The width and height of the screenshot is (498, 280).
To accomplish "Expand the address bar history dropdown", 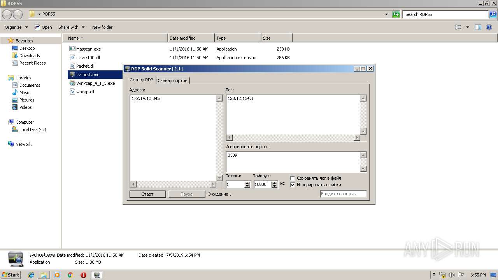I will click(386, 14).
